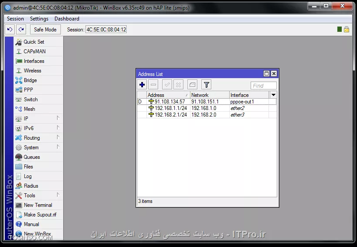Click the 91.108.151.1 network cell
Image resolution: width=357 pixels, height=247 pixels.
click(x=210, y=102)
